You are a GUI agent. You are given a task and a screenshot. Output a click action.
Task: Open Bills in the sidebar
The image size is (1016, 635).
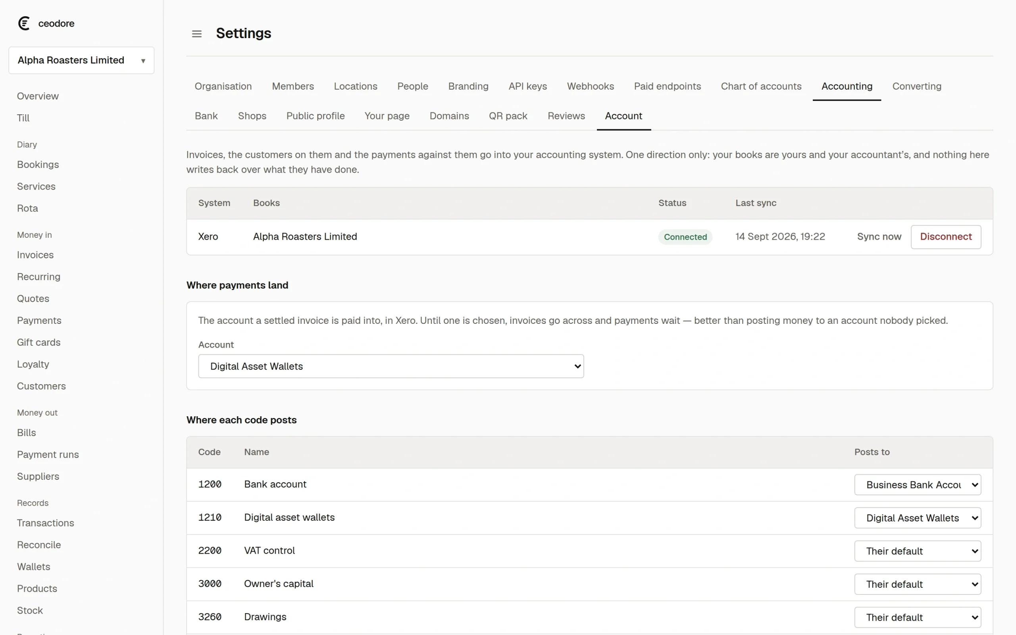coord(27,433)
